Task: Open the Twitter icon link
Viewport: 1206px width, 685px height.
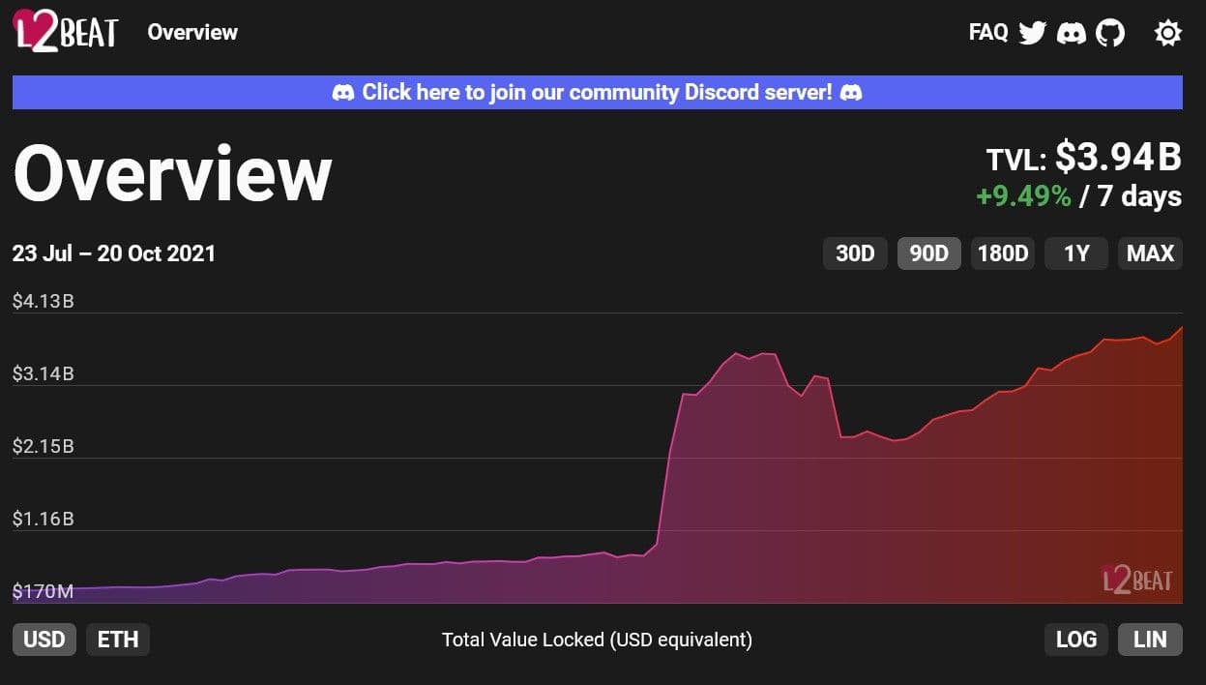Action: [x=1033, y=33]
